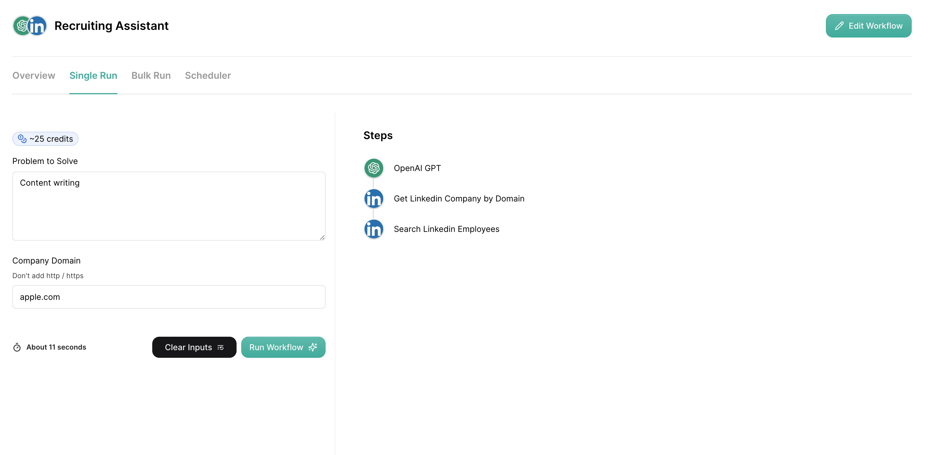Screen dimensions: 948x455
Task: Click the clear list icon on Clear Inputs
Action: pos(220,347)
